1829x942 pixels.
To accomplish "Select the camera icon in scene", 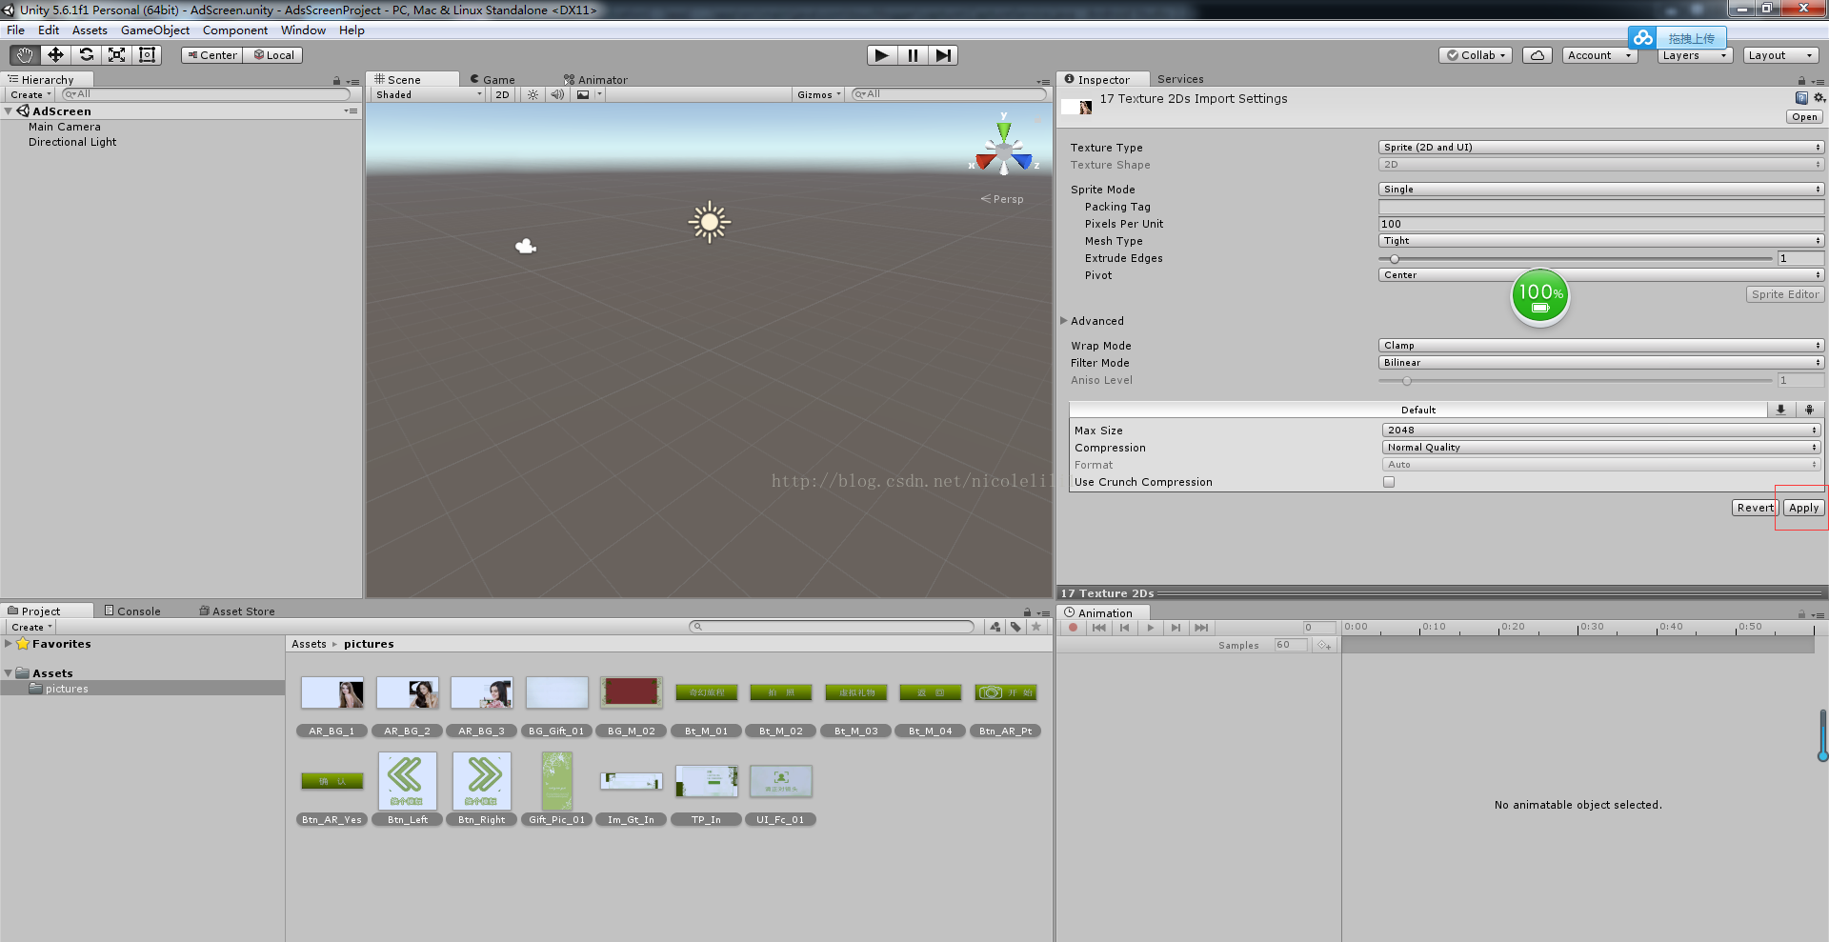I will coord(526,247).
